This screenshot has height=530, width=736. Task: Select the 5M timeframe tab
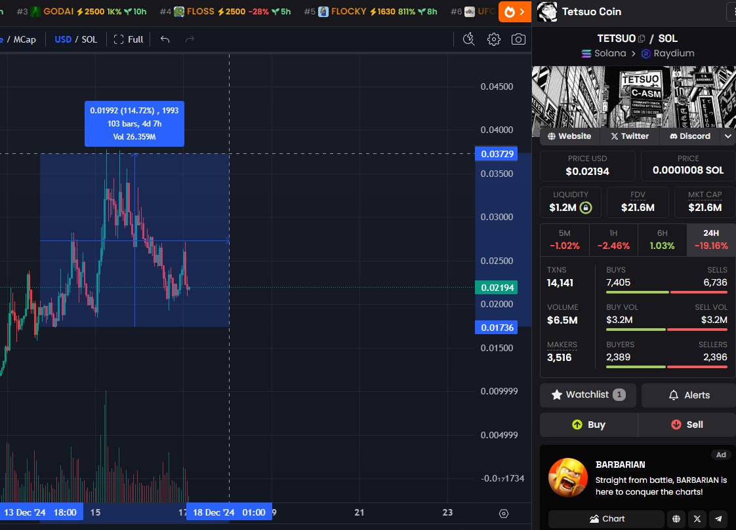[565, 240]
